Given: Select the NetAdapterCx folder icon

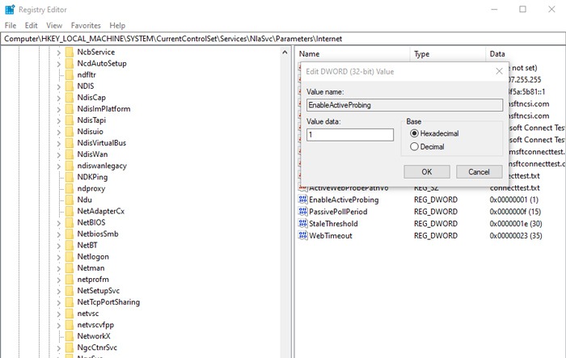Looking at the screenshot, I should 70,211.
